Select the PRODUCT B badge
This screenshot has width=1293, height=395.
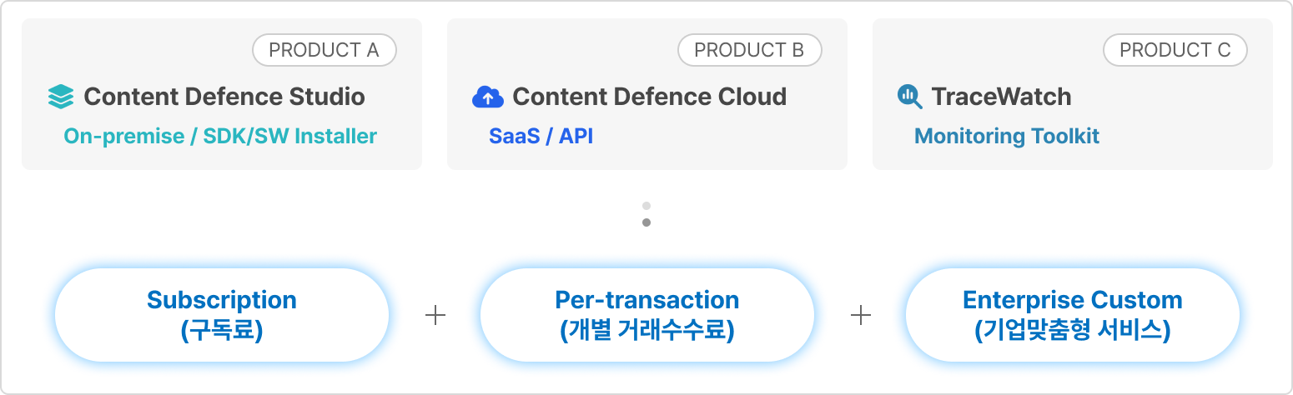(x=749, y=50)
